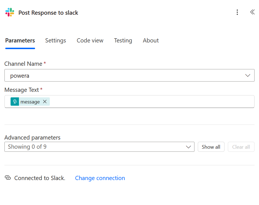Select the Testing tab
Screen dimensions: 259x205
pos(123,41)
